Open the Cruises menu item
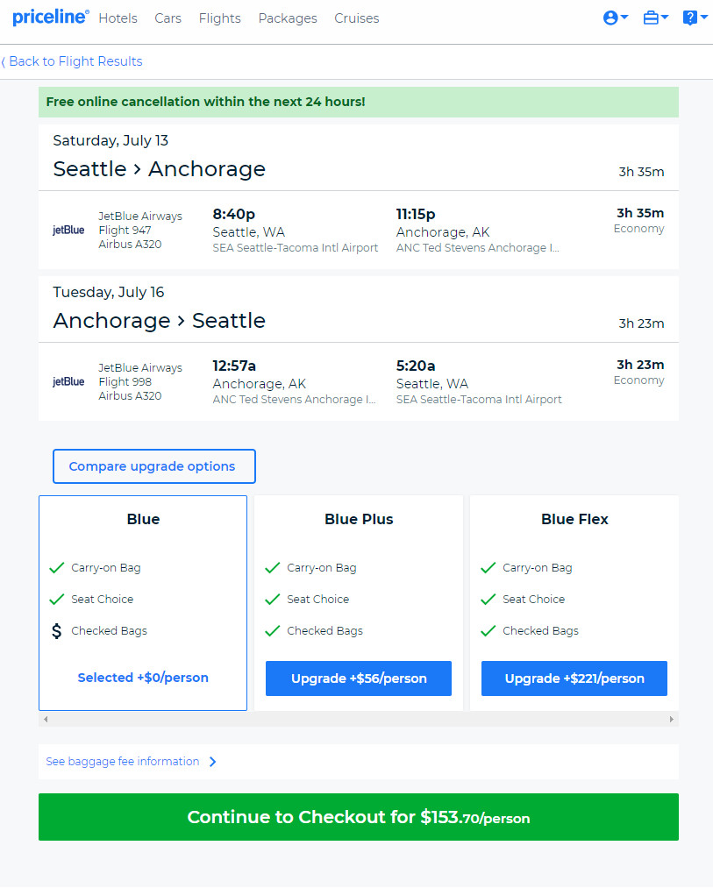Image resolution: width=713 pixels, height=888 pixels. coord(356,18)
